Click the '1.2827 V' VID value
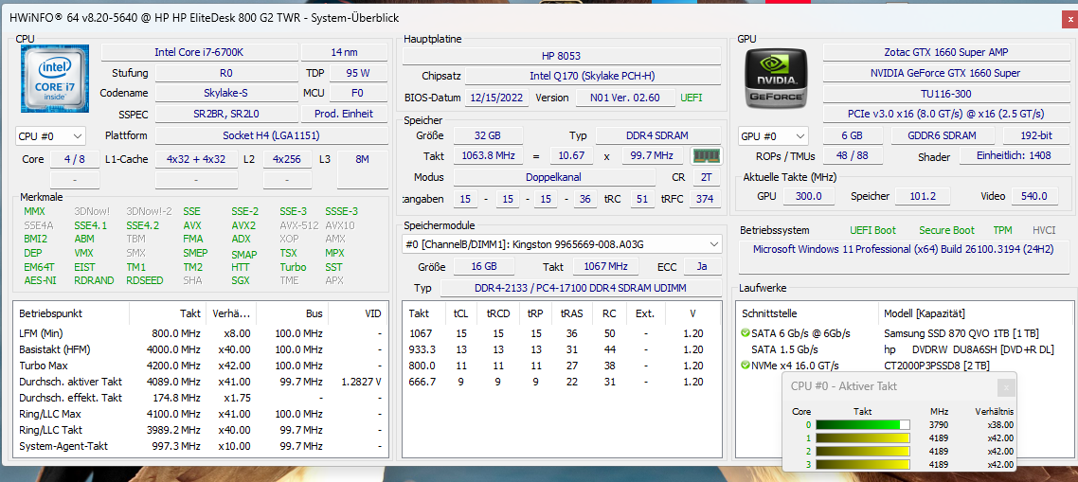Screen dimensions: 1078x482 tap(361, 382)
